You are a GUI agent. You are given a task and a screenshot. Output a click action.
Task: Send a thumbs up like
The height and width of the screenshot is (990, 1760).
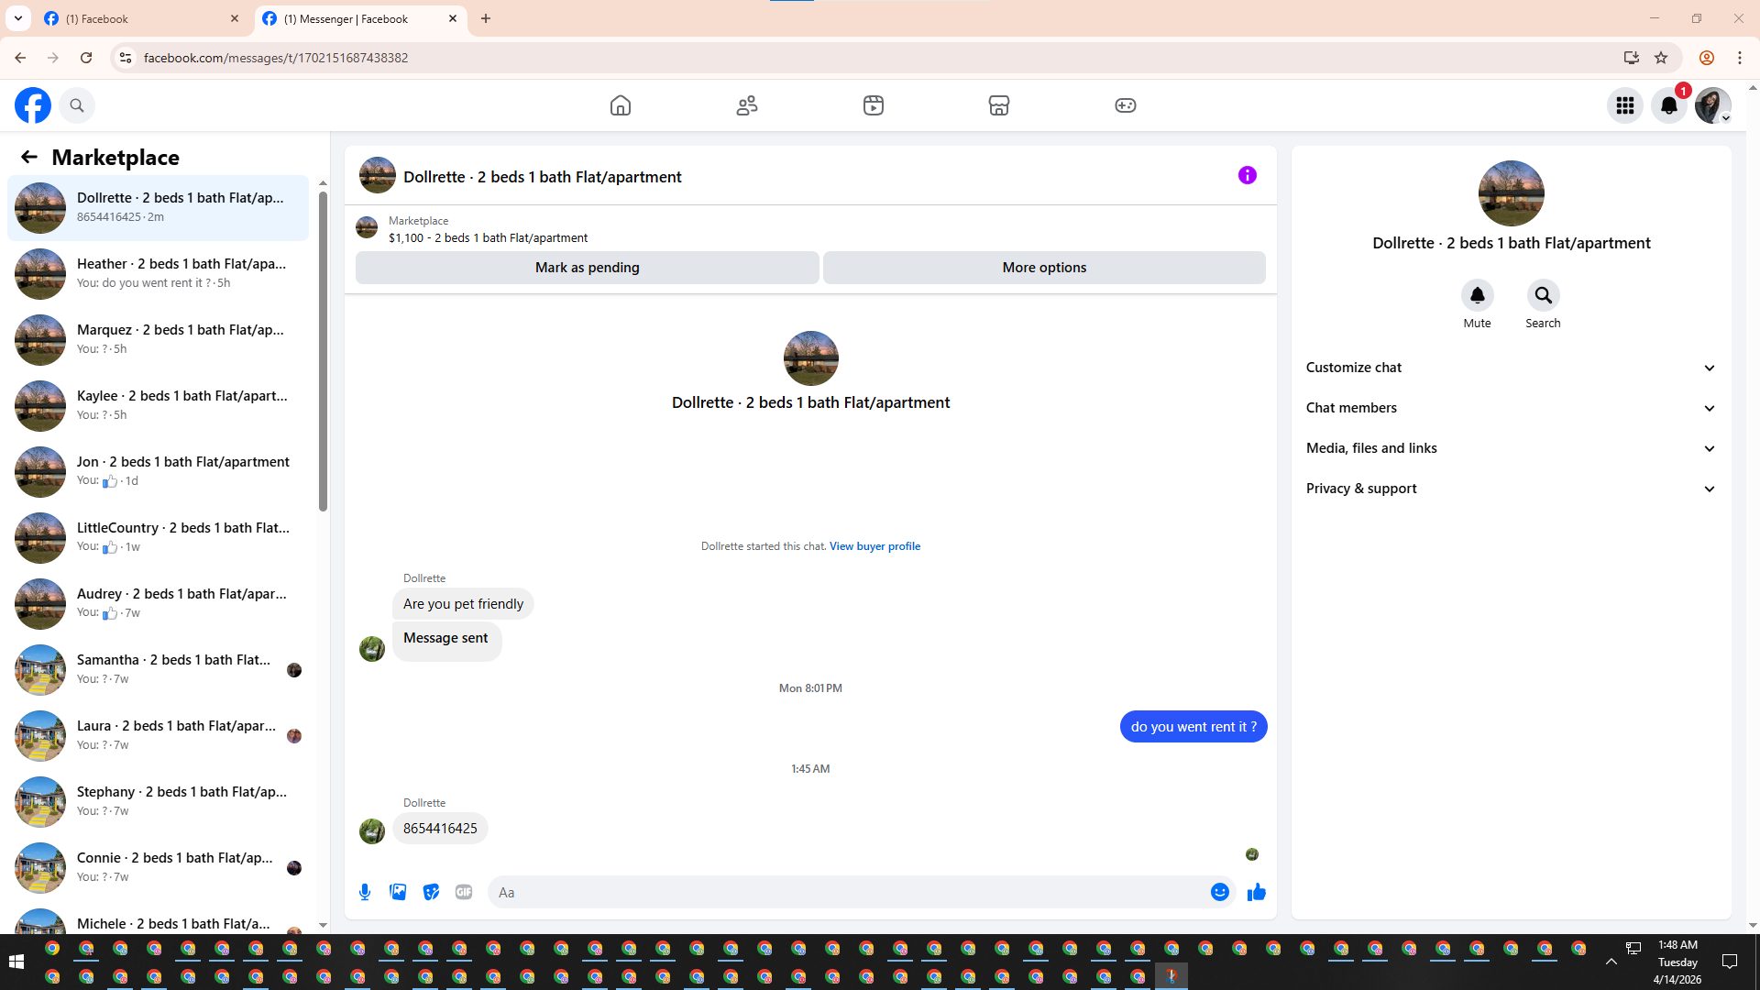[1256, 892]
